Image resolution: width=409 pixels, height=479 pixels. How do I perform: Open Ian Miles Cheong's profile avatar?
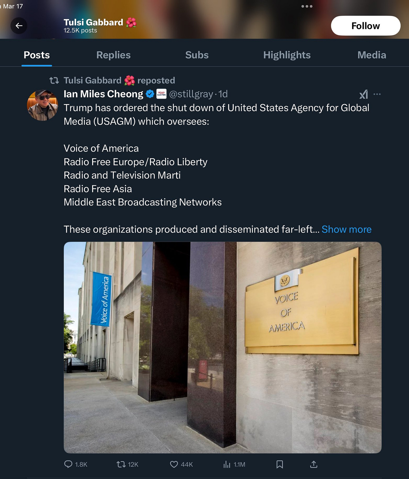click(42, 105)
